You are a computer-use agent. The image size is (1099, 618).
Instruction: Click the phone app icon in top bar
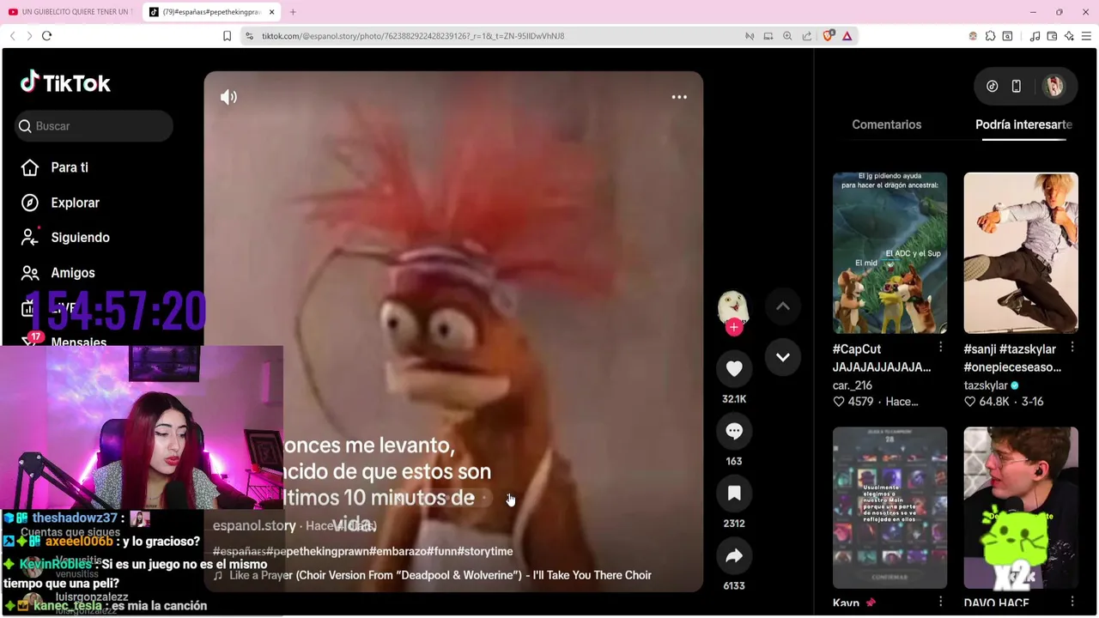tap(1016, 86)
